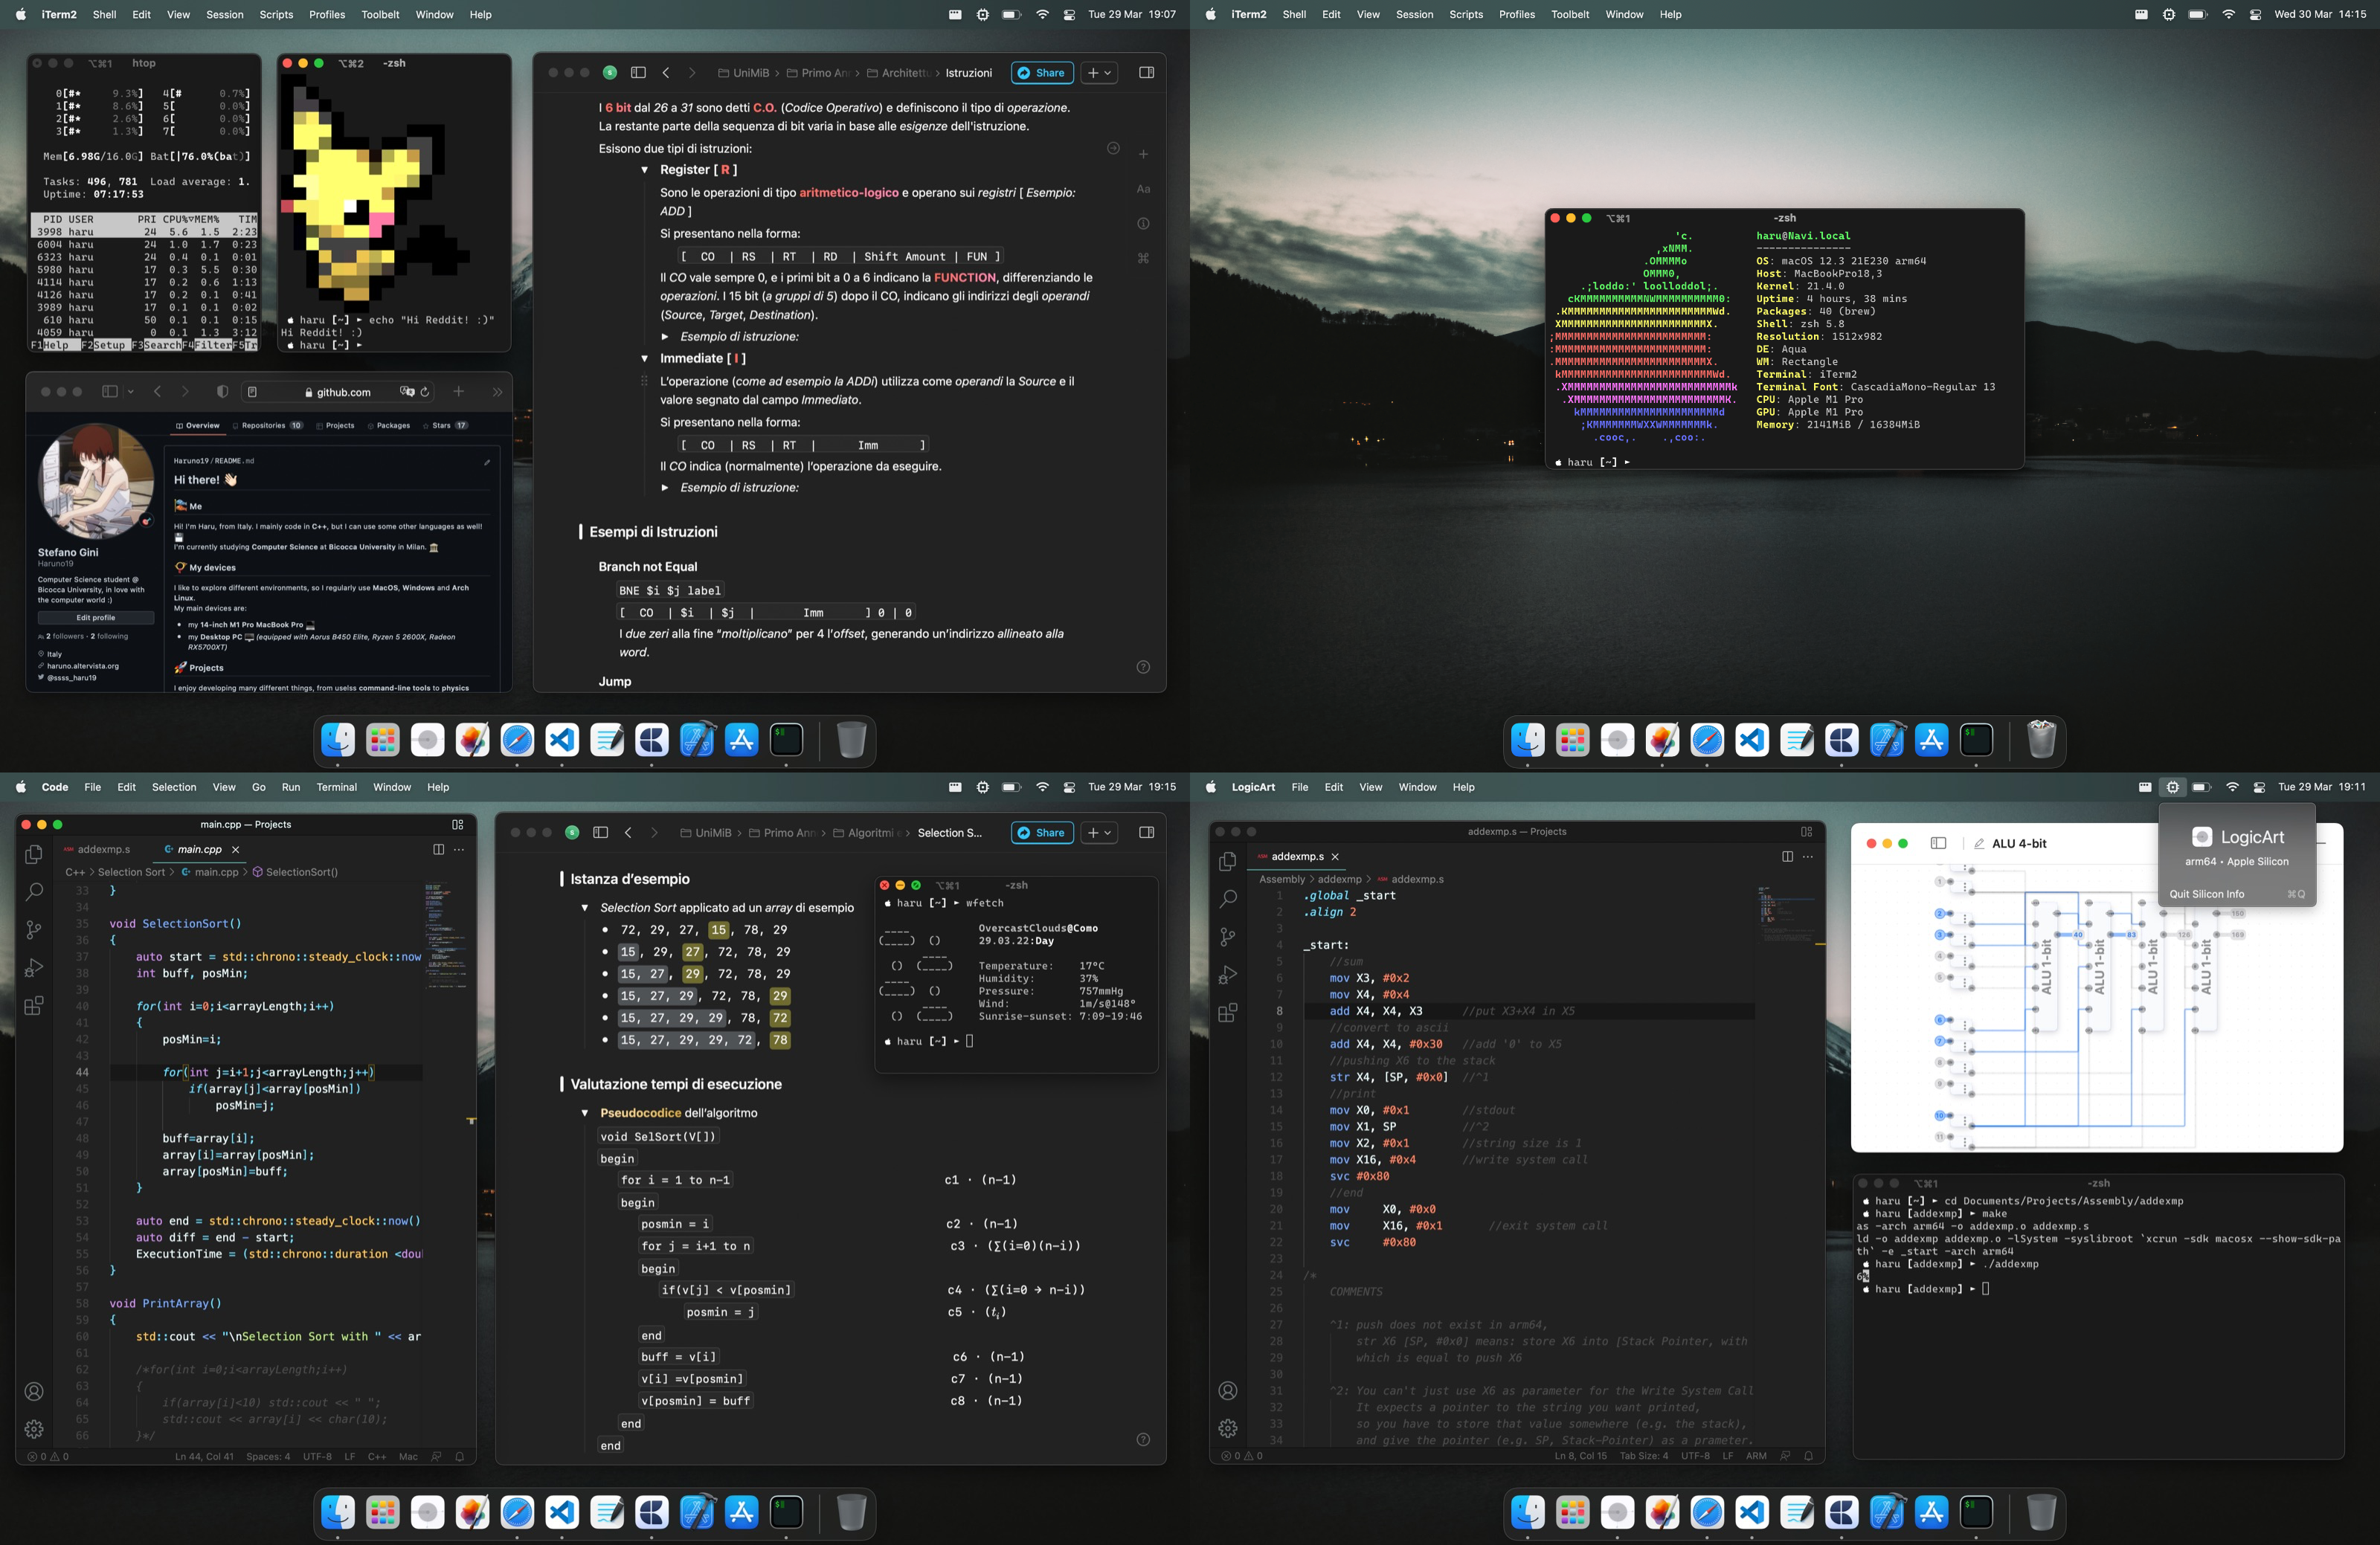The height and width of the screenshot is (1545, 2380).
Task: Open haruno.altervista.org link on GitHub profile
Action: tap(83, 667)
